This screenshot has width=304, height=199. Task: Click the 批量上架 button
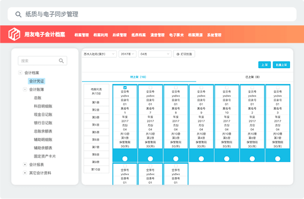(x=281, y=65)
